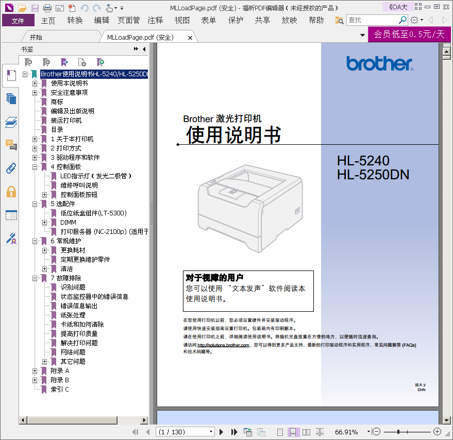This screenshot has height=440, width=453.
Task: Open the form fields sidebar icon
Action: (x=11, y=215)
